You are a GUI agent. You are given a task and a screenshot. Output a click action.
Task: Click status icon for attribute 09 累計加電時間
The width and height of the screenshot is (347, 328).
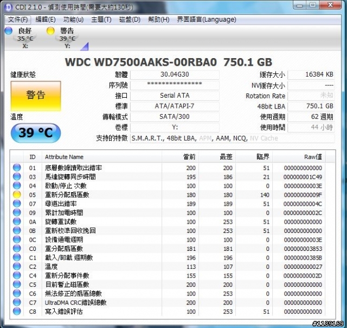pyautogui.click(x=17, y=212)
